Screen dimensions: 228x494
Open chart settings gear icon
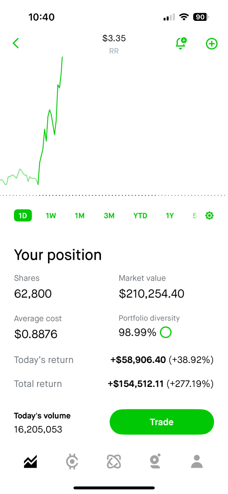tap(209, 216)
